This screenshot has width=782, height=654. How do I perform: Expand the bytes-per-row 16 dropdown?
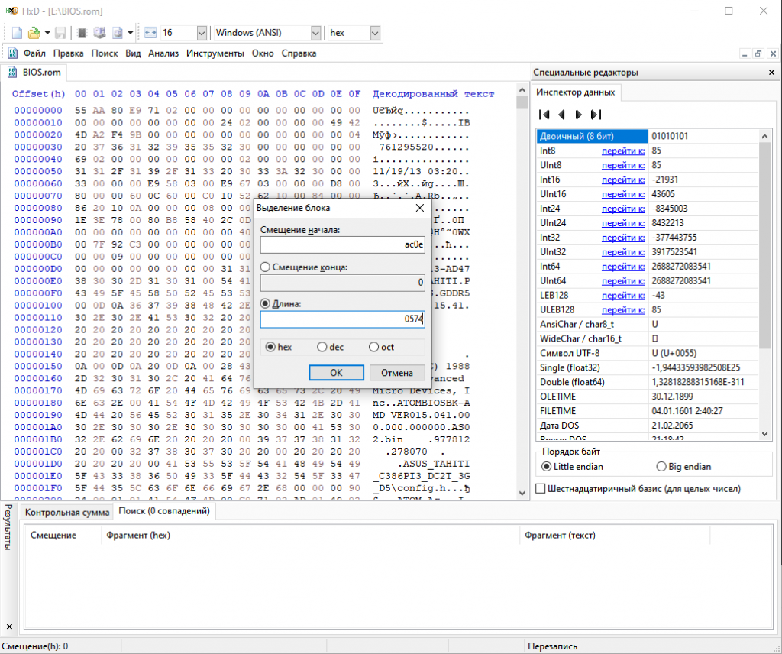pyautogui.click(x=202, y=33)
